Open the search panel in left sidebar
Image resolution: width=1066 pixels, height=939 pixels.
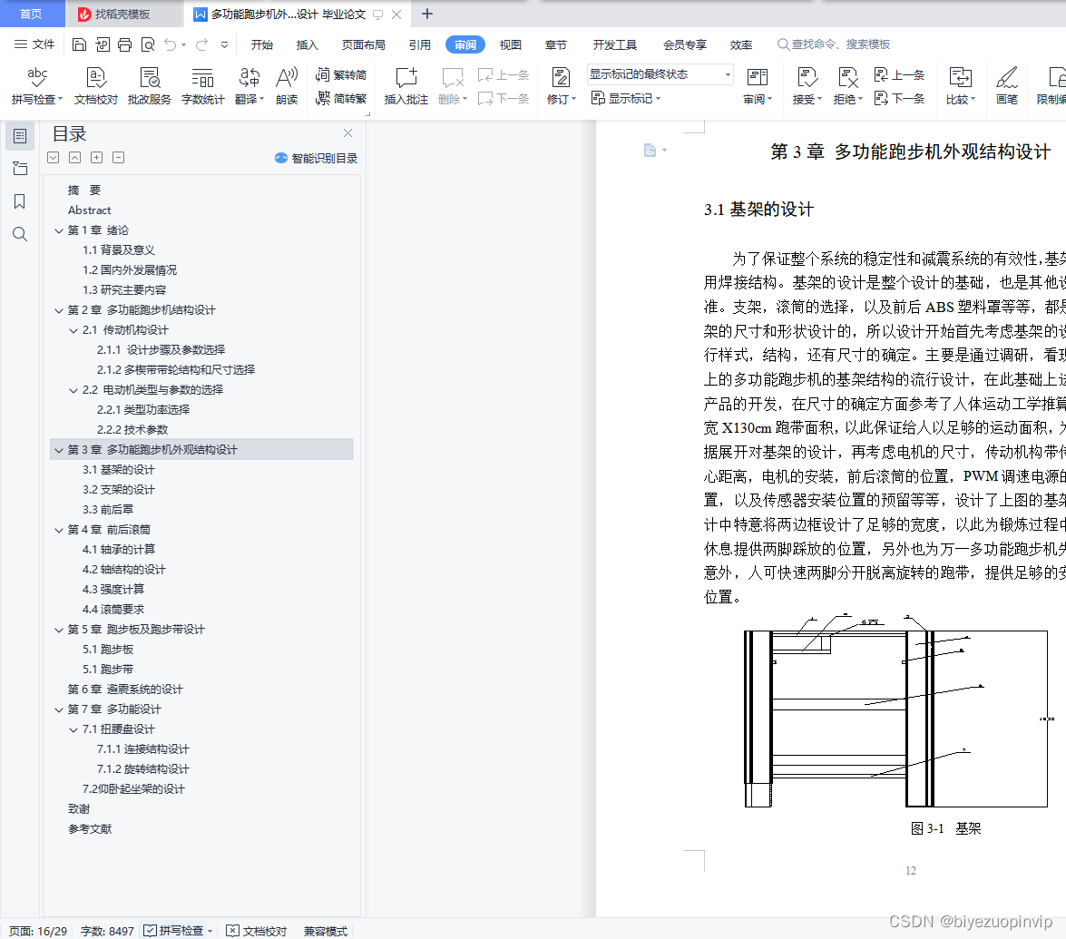[x=20, y=235]
